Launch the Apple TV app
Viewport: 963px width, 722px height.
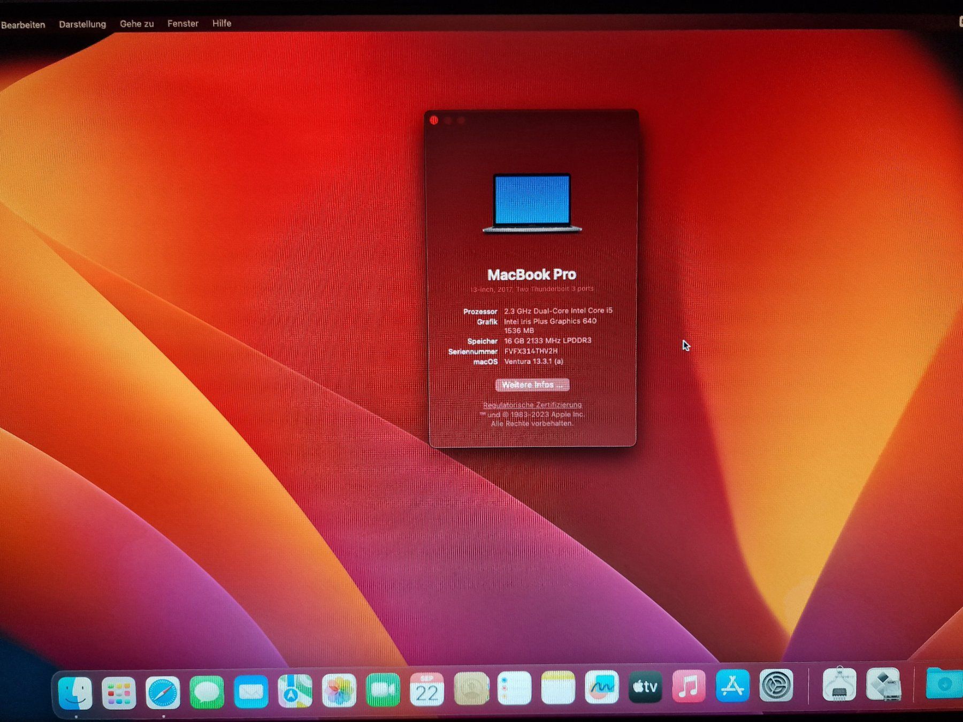(x=645, y=687)
